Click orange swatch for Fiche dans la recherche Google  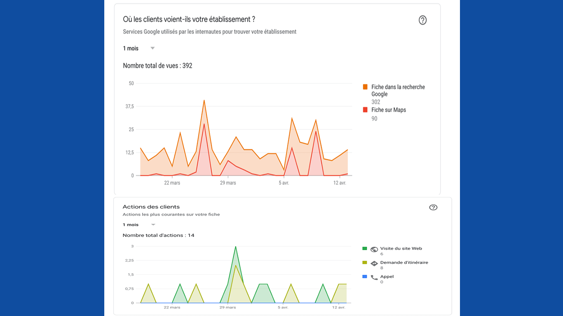click(x=365, y=87)
